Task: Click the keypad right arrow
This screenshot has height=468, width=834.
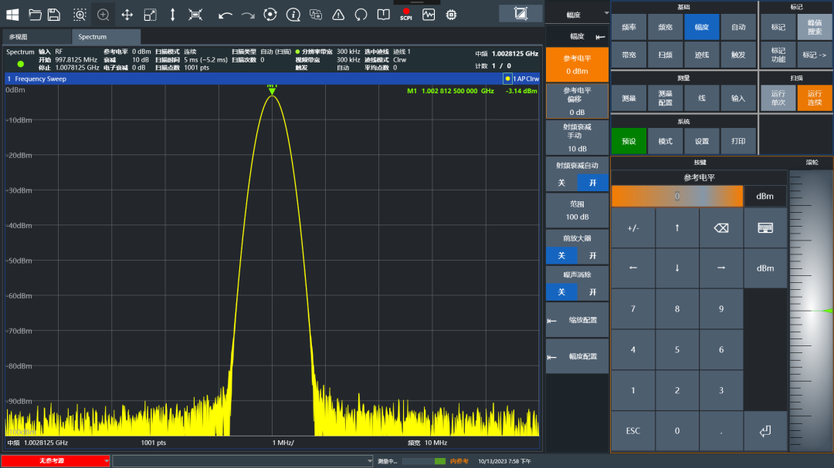Action: [x=721, y=268]
